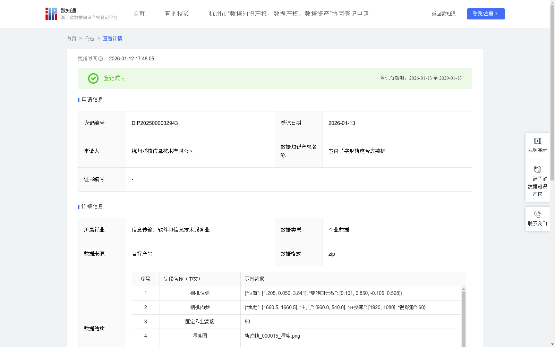Viewport: 555px width, 347px height.
Task: Click the validity period 2026-01-13 至 2029-01-13
Action: (x=435, y=78)
